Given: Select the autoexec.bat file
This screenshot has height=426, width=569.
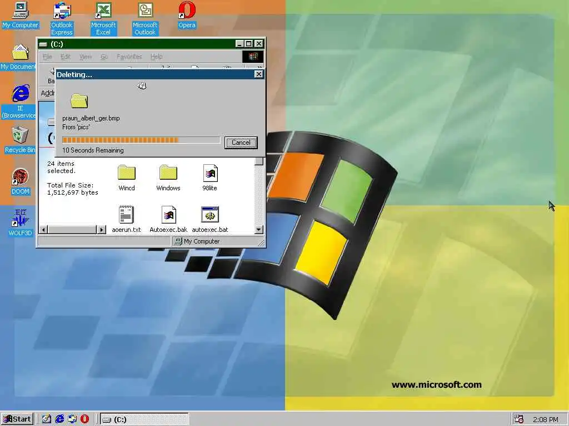Looking at the screenshot, I should point(209,219).
